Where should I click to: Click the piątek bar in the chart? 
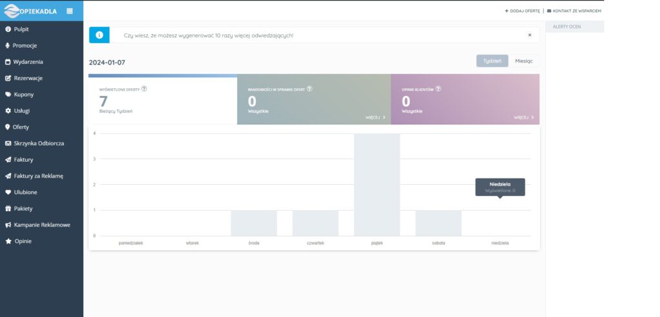tap(376, 184)
